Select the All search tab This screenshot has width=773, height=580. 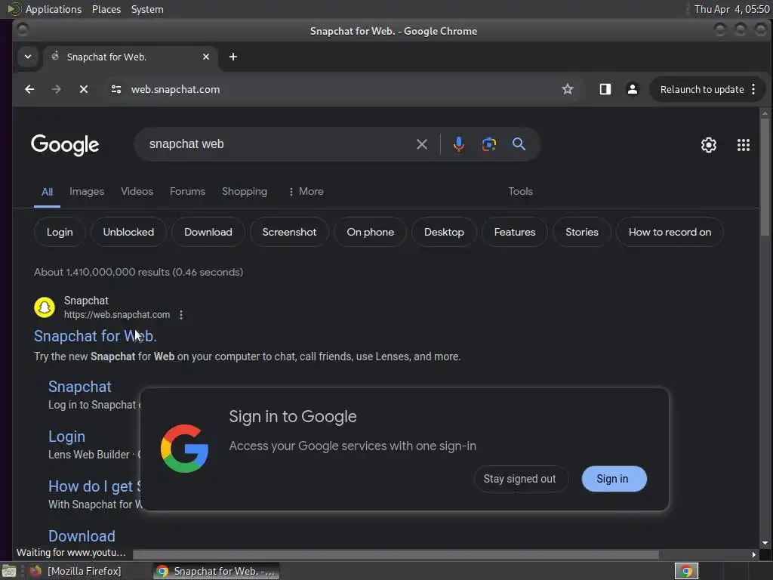pyautogui.click(x=47, y=192)
